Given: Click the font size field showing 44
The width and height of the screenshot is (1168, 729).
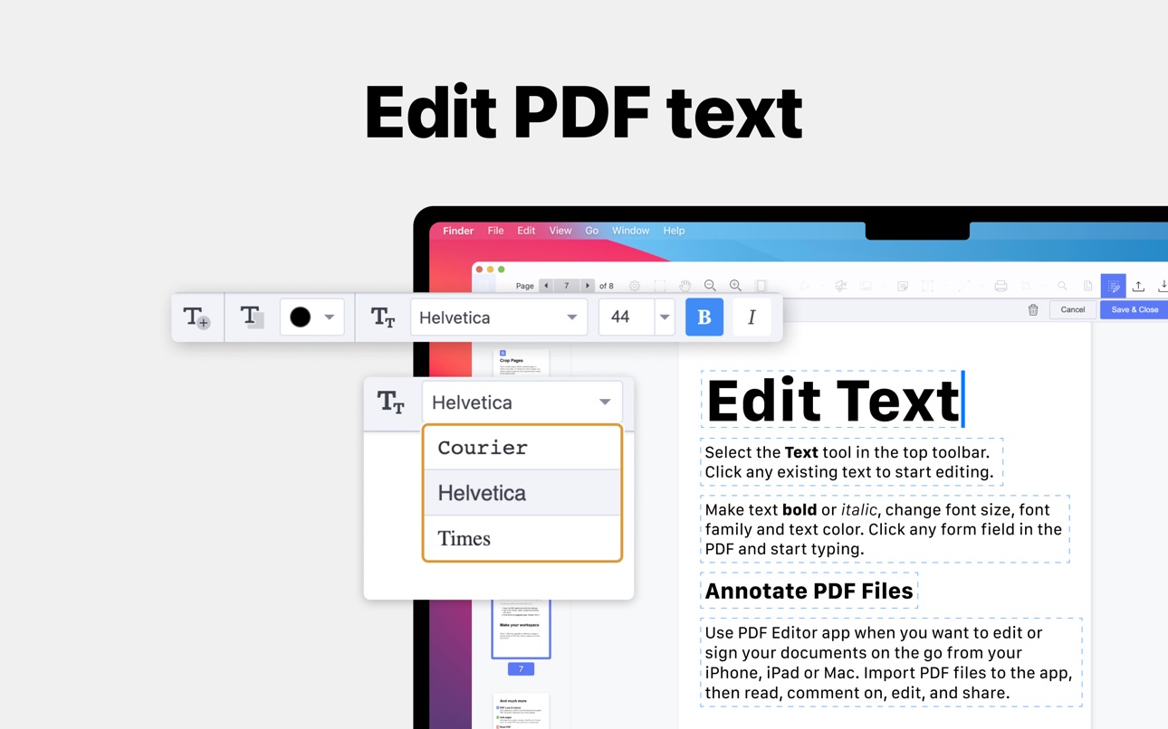Looking at the screenshot, I should pyautogui.click(x=627, y=317).
